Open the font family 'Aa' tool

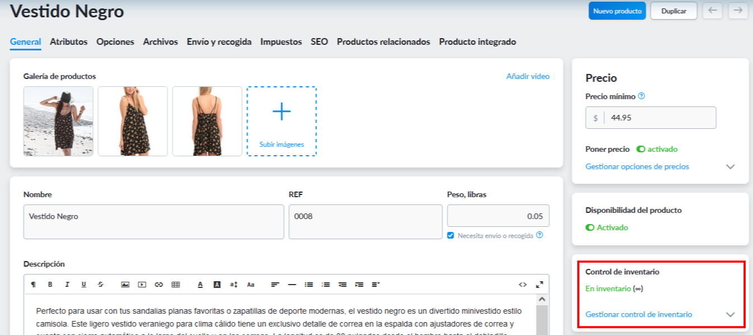[x=251, y=285]
